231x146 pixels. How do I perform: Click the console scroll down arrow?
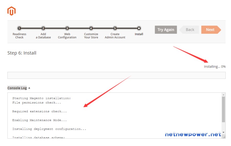223,132
